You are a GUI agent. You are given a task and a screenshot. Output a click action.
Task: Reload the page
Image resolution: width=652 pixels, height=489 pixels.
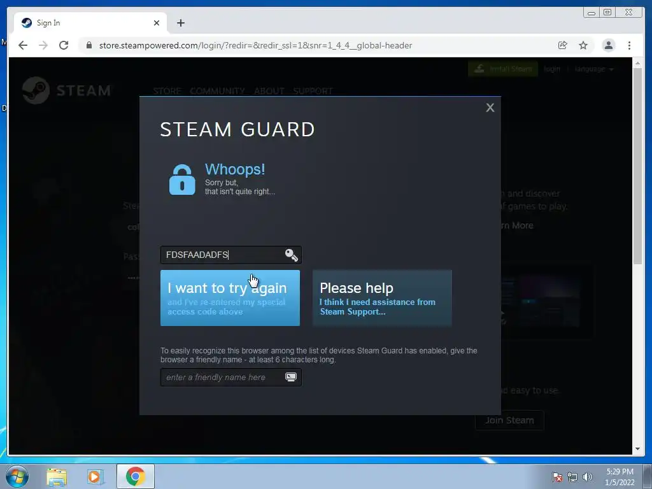[64, 45]
